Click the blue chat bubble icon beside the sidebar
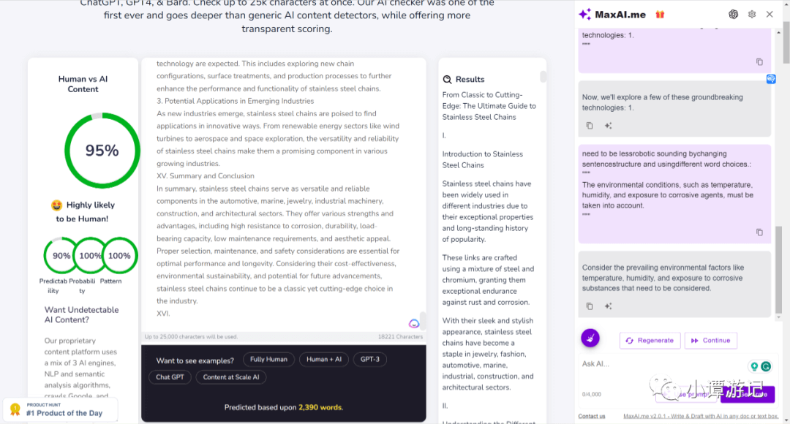The width and height of the screenshot is (790, 424). (x=771, y=79)
